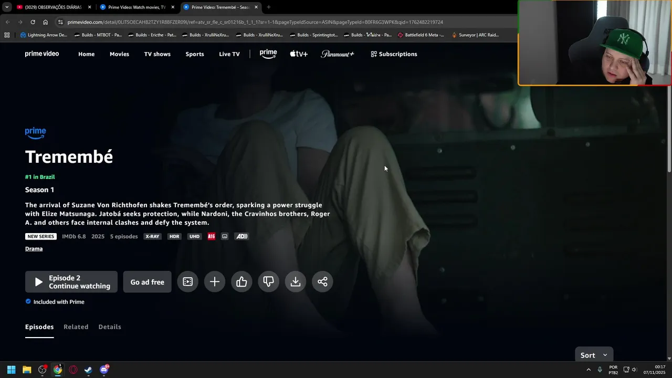Click the HDR badge

tap(174, 236)
